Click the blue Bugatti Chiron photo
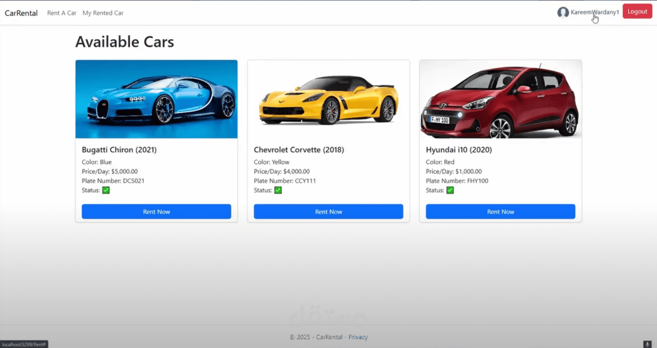Viewport: 657px width, 348px height. (156, 99)
